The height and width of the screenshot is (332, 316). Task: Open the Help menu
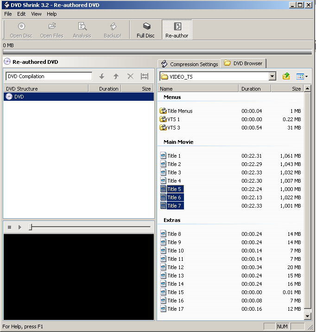point(52,14)
